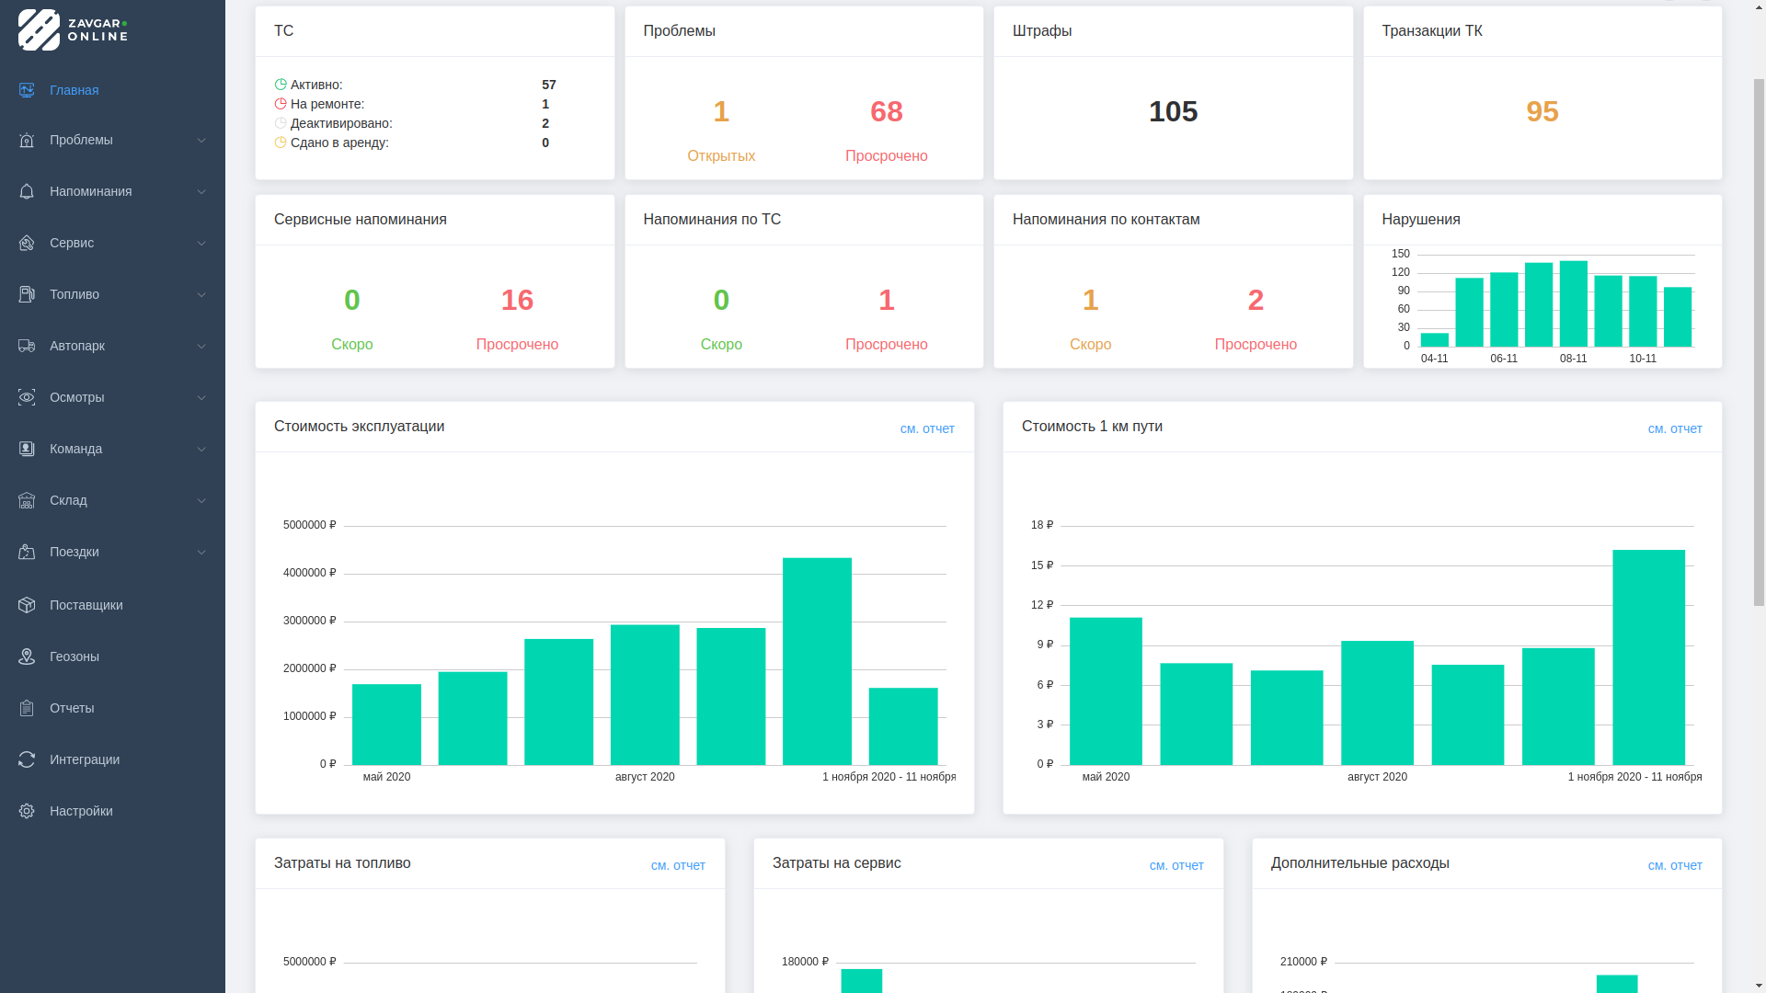This screenshot has width=1766, height=993.
Task: Expand the Напоминания section arrow
Action: 201,191
